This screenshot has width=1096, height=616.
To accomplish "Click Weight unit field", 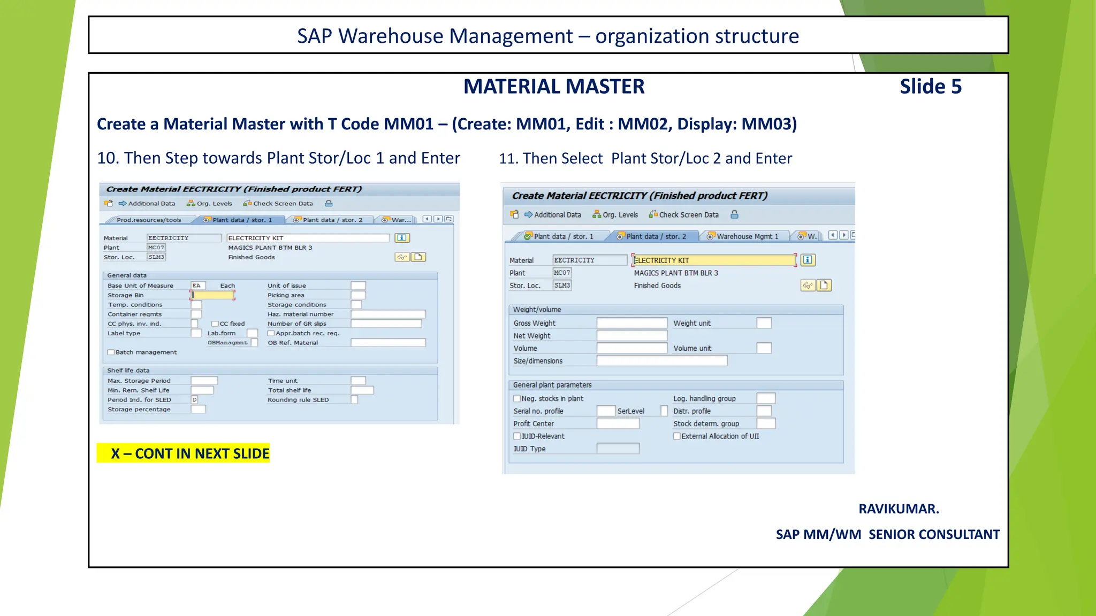I will (x=764, y=323).
